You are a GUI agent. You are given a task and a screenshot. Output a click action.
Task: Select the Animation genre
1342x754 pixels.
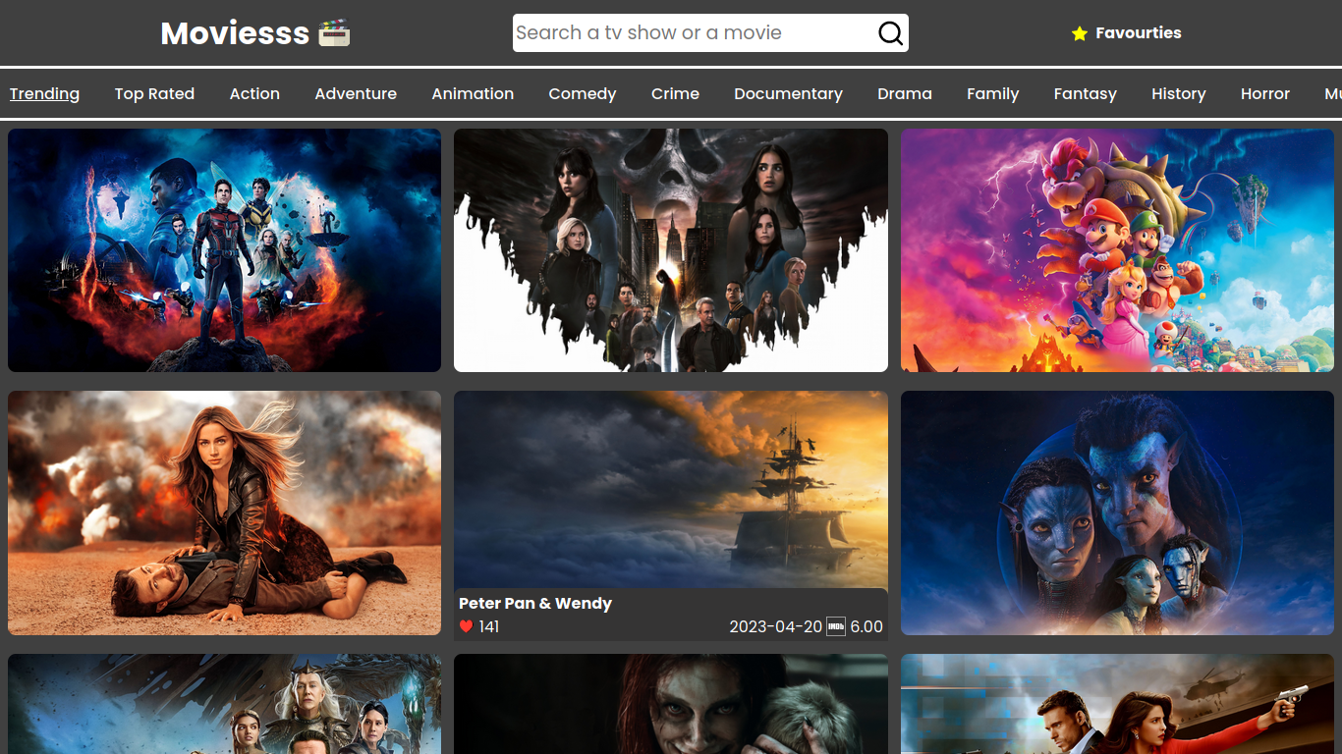pyautogui.click(x=473, y=94)
